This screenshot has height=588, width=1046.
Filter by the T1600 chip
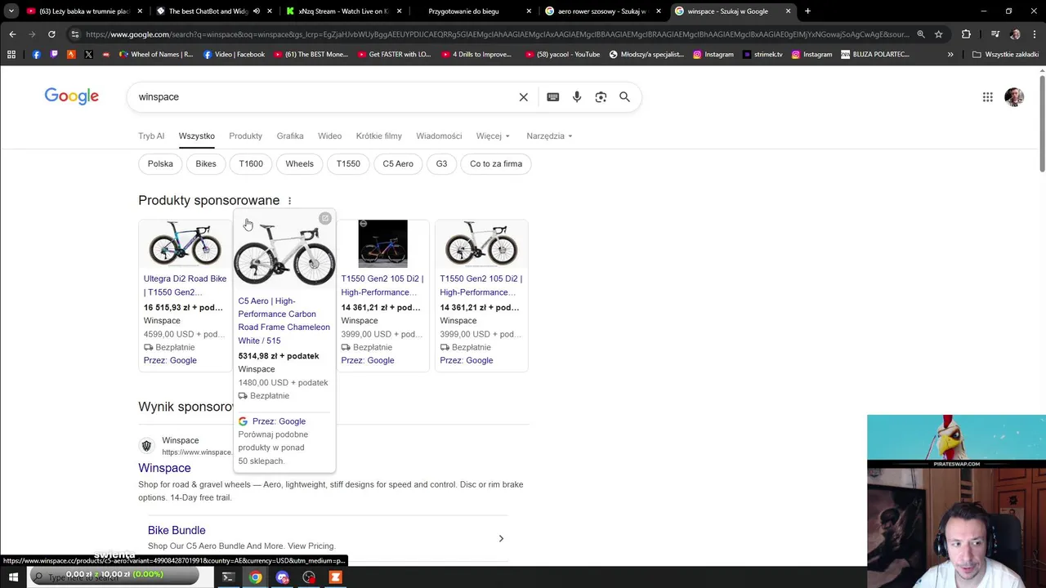pyautogui.click(x=251, y=164)
